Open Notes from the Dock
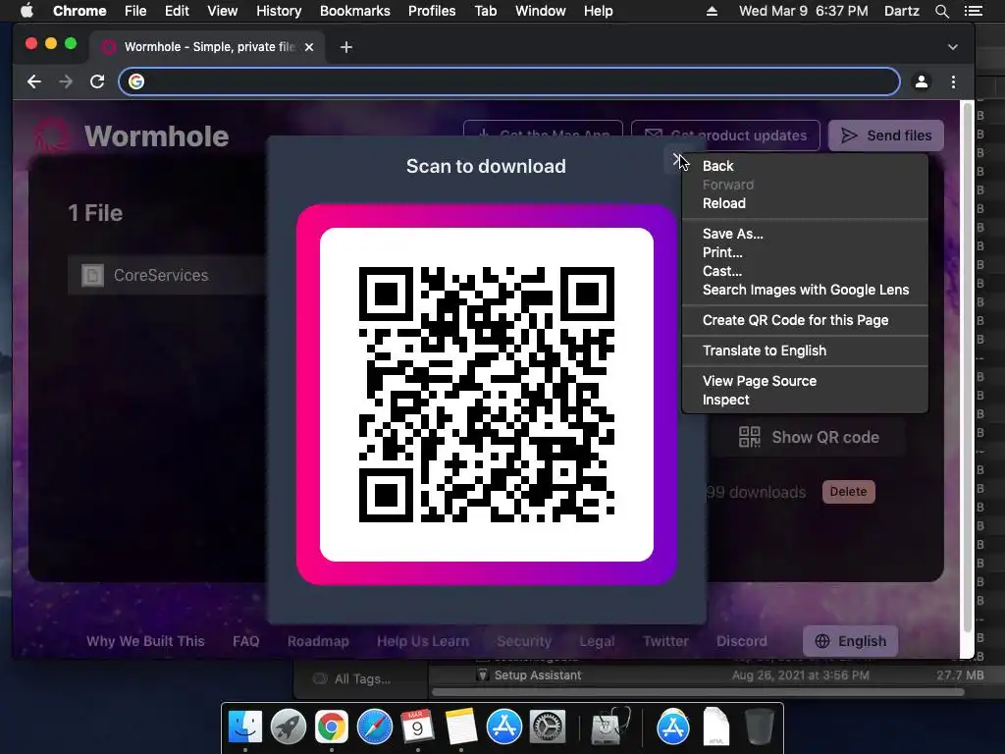 (461, 727)
